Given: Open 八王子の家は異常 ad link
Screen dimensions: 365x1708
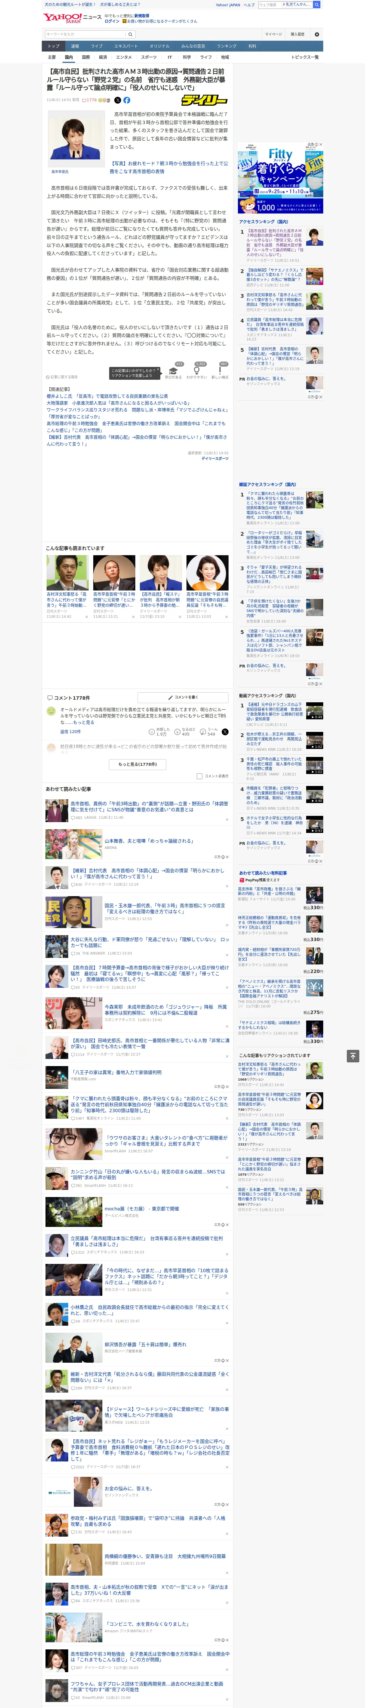Looking at the screenshot, I should 116,1071.
